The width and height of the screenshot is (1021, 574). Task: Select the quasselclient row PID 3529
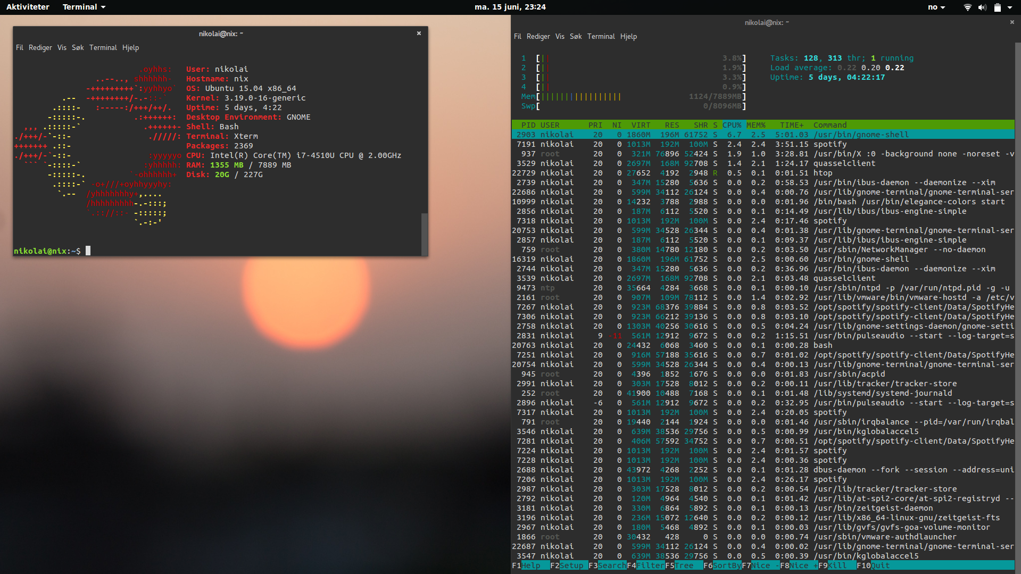tap(763, 163)
